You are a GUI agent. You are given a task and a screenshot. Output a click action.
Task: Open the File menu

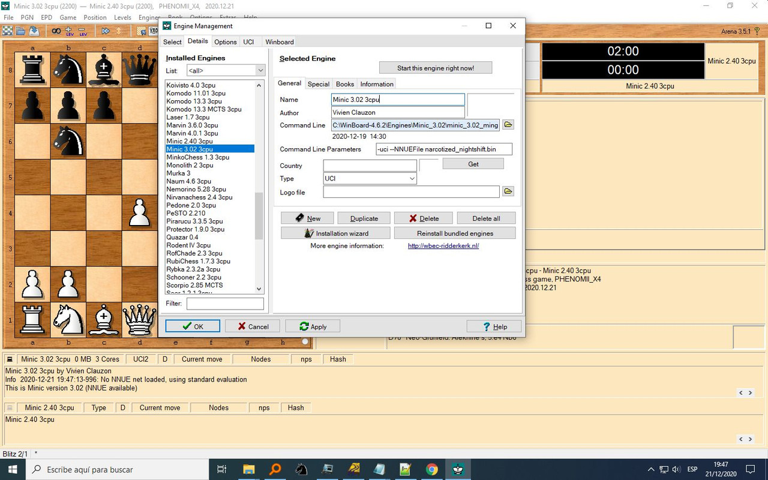pyautogui.click(x=8, y=17)
